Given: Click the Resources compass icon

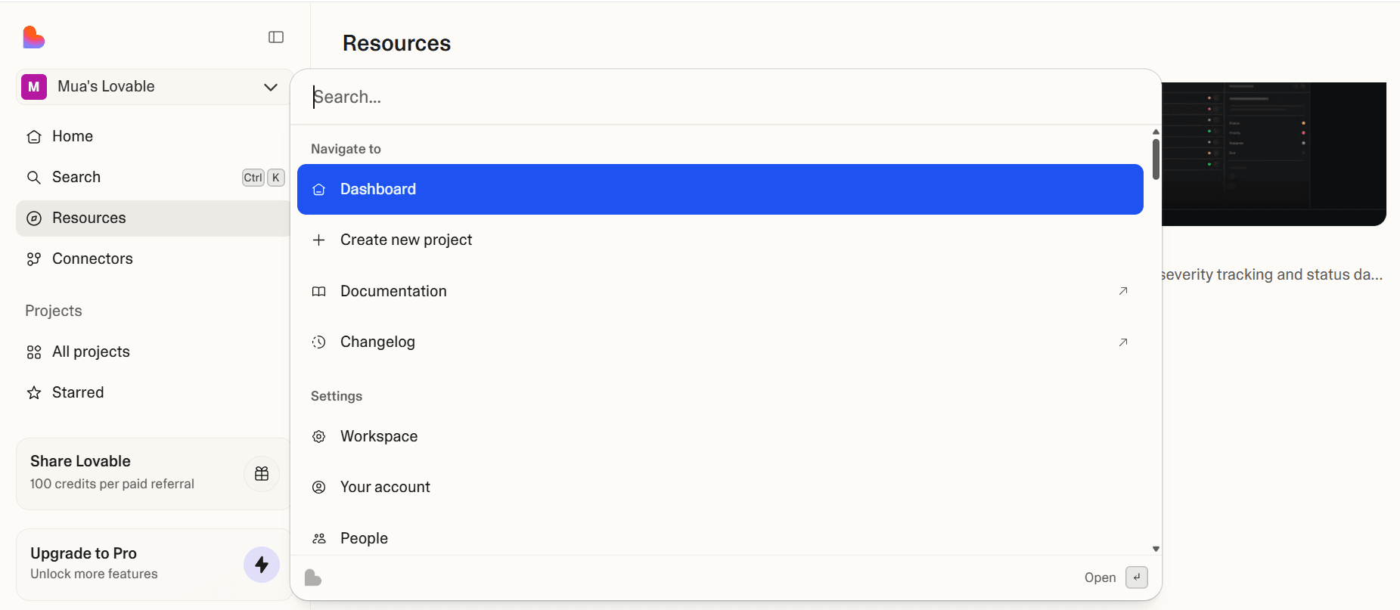Looking at the screenshot, I should [34, 218].
